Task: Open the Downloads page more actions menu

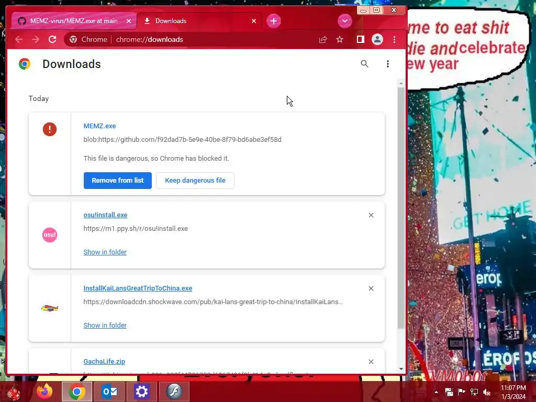Action: click(388, 64)
